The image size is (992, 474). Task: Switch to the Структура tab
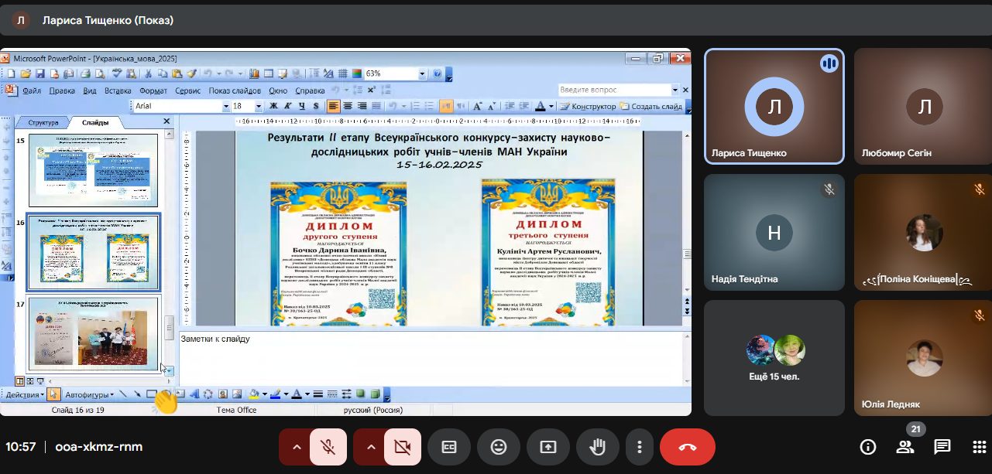click(x=43, y=123)
